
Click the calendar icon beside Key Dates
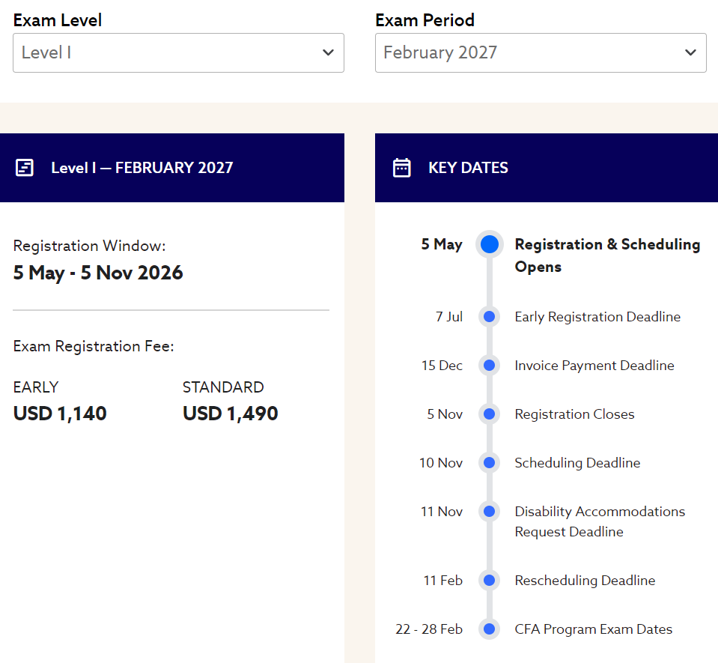tap(402, 167)
